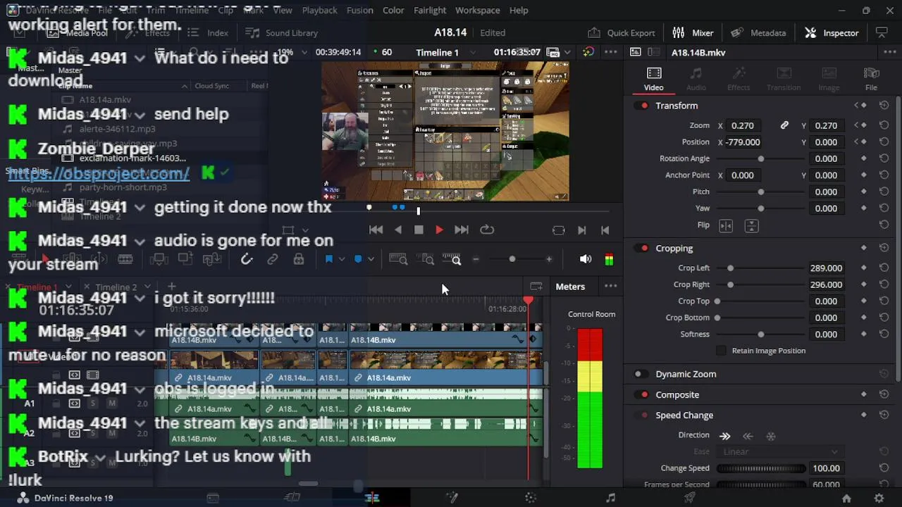902x507 pixels.
Task: Toggle the Zoom X/Y link icon
Action: tap(784, 125)
